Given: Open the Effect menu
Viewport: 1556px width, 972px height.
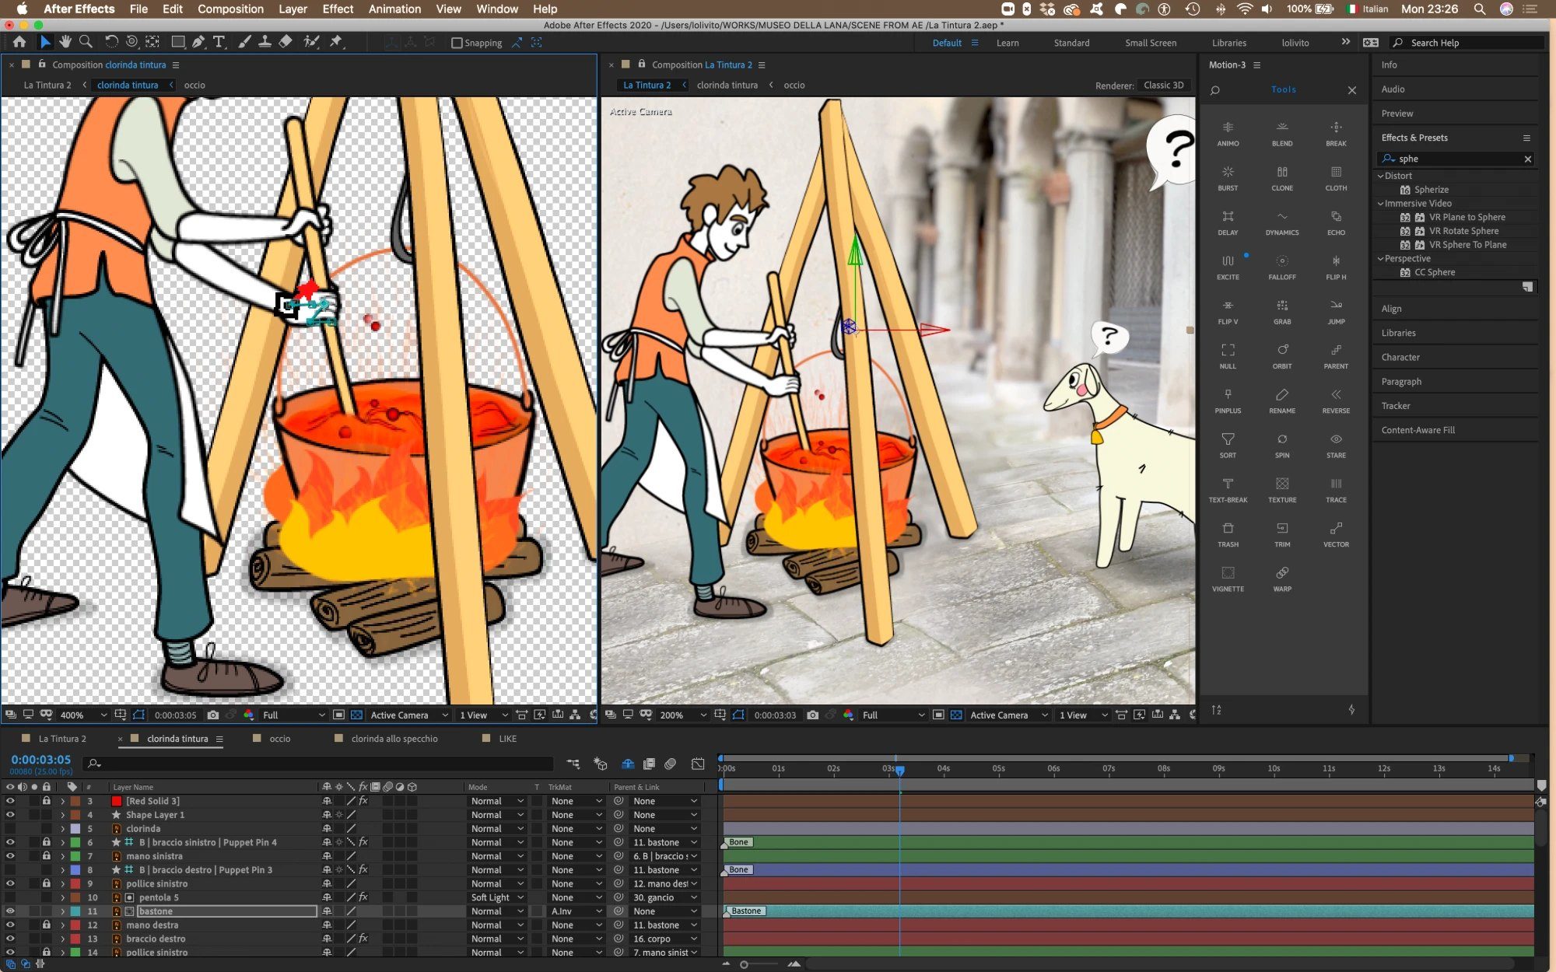Looking at the screenshot, I should tap(338, 9).
